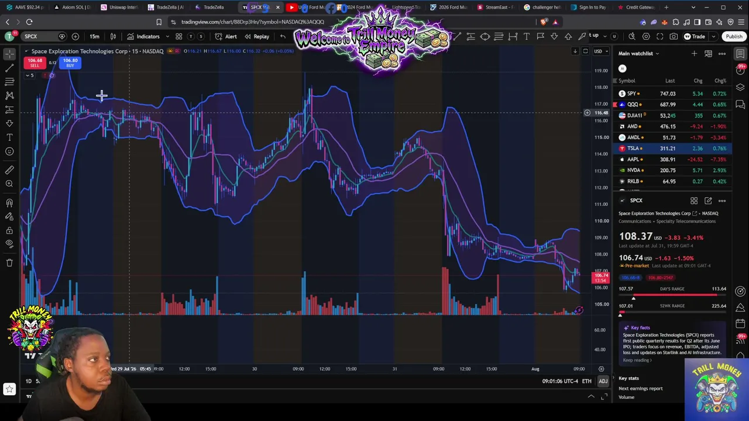
Task: Sort the watchlist by Chg% column header
Action: coord(720,81)
